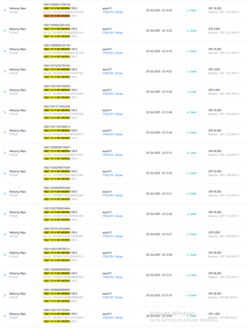Expand the IDR 6,400 credit transaction

click(5, 91)
